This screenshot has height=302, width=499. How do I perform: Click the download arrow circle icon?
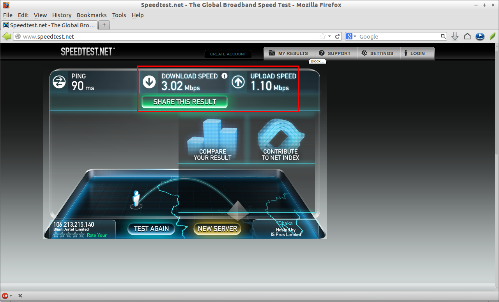(149, 82)
